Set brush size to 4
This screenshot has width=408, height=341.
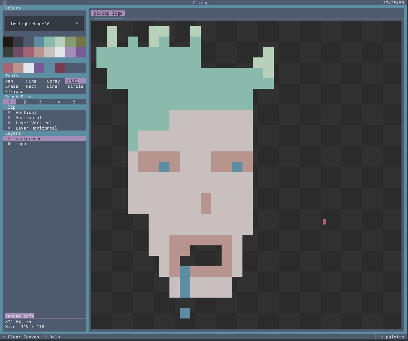point(59,102)
